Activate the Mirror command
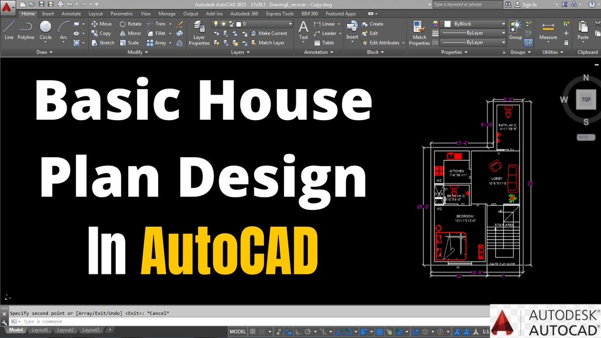The height and width of the screenshot is (338, 601). 130,33
